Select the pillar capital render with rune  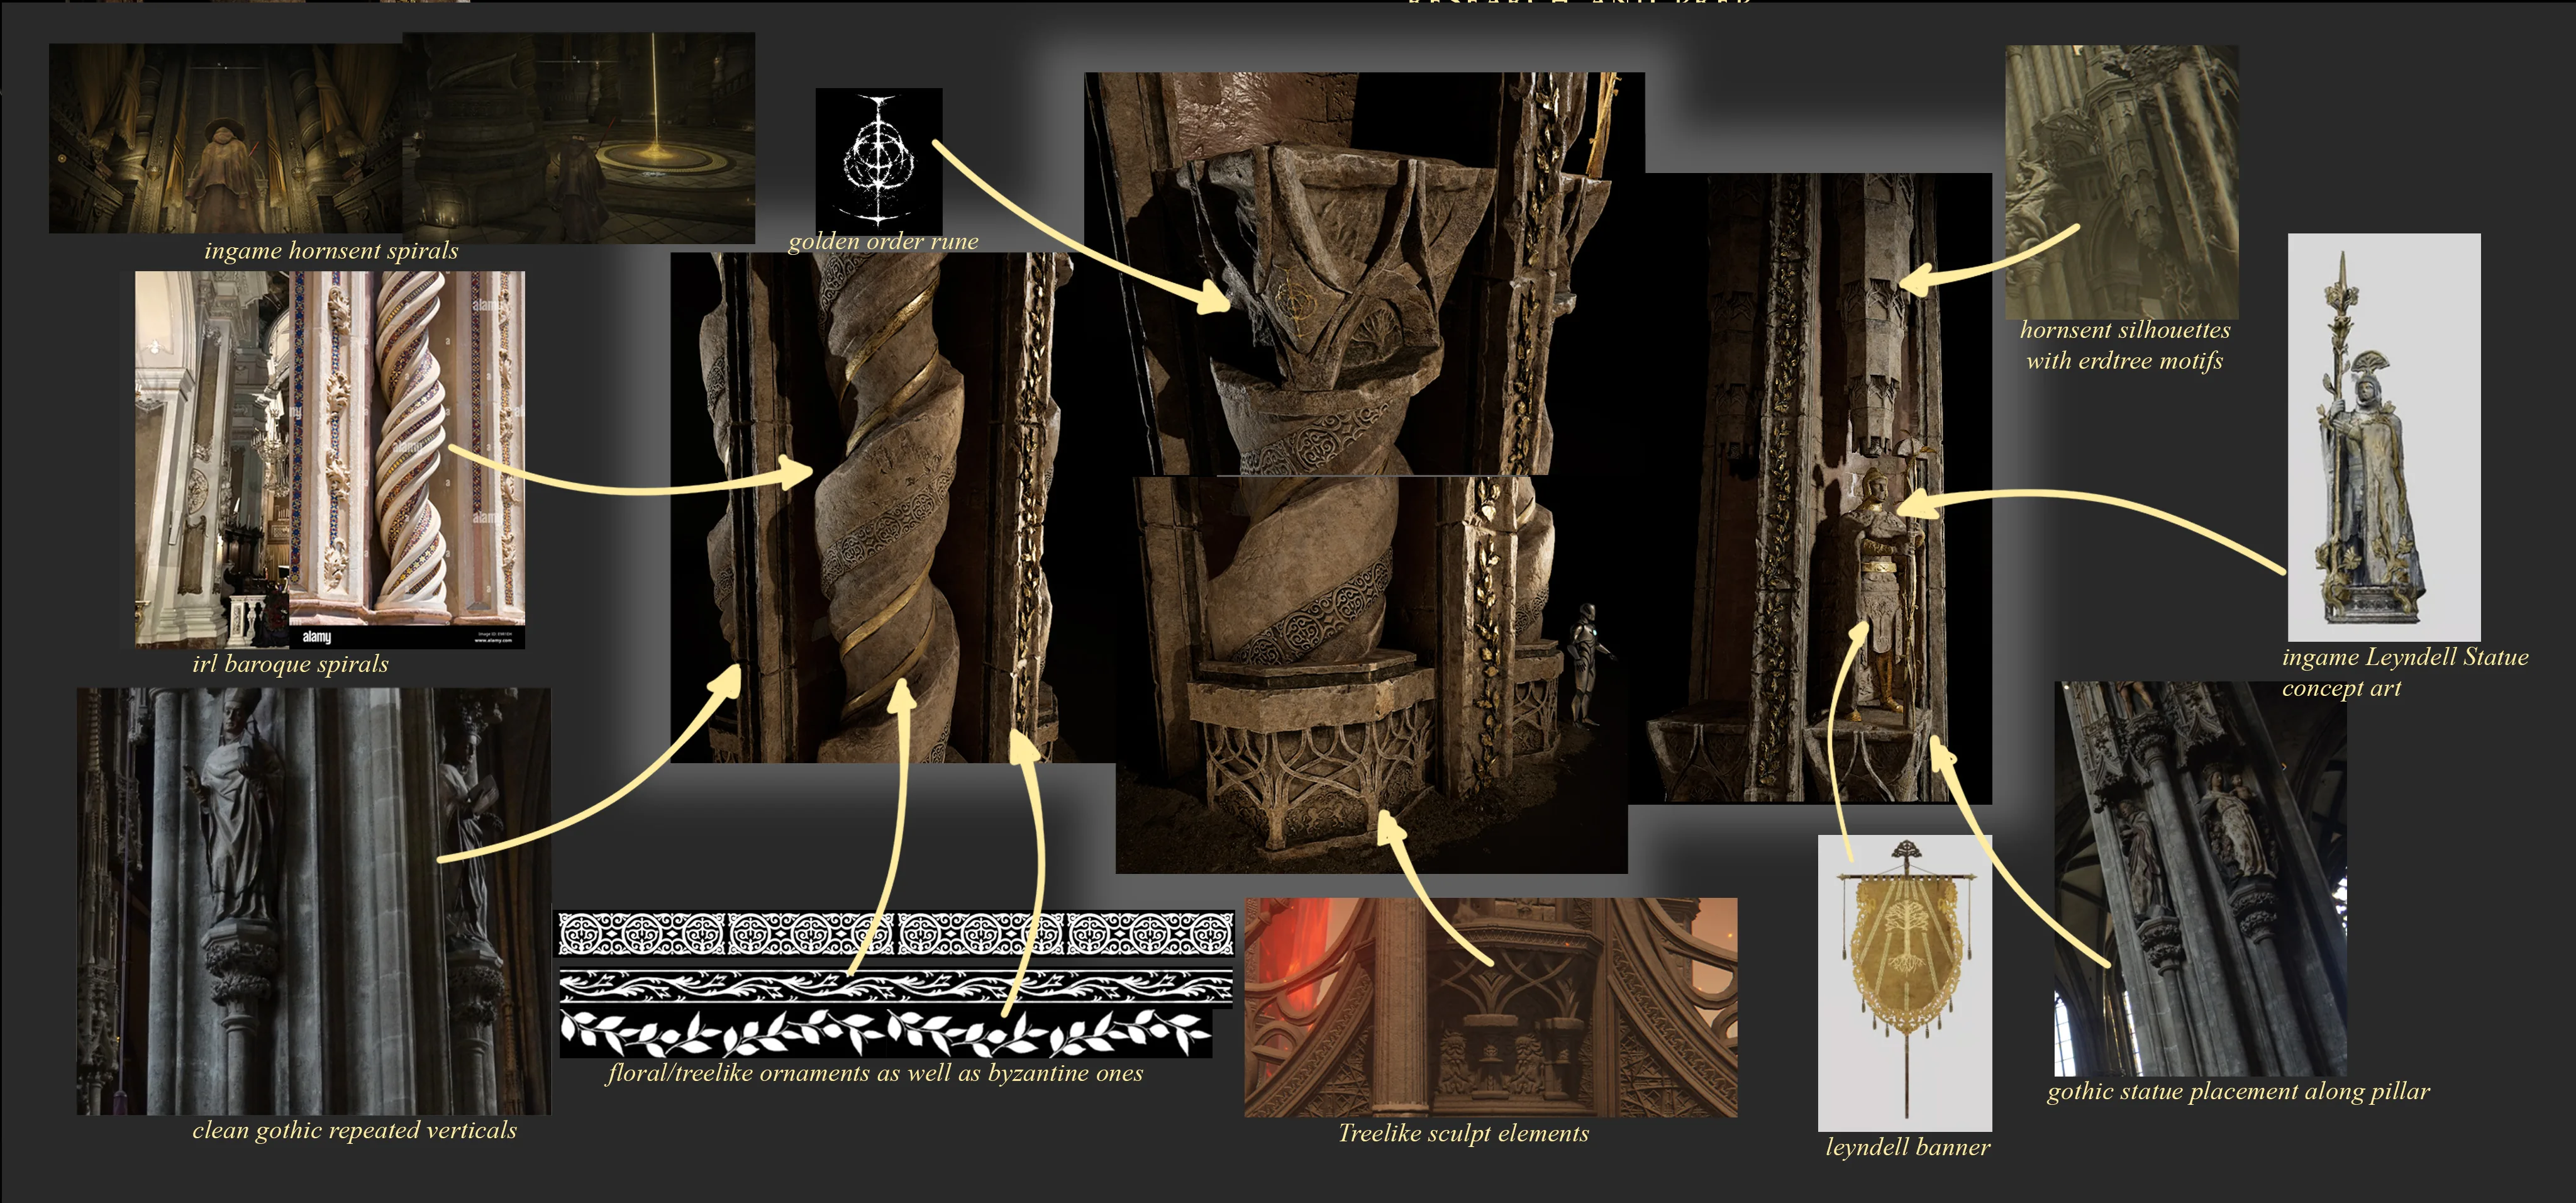point(1364,273)
